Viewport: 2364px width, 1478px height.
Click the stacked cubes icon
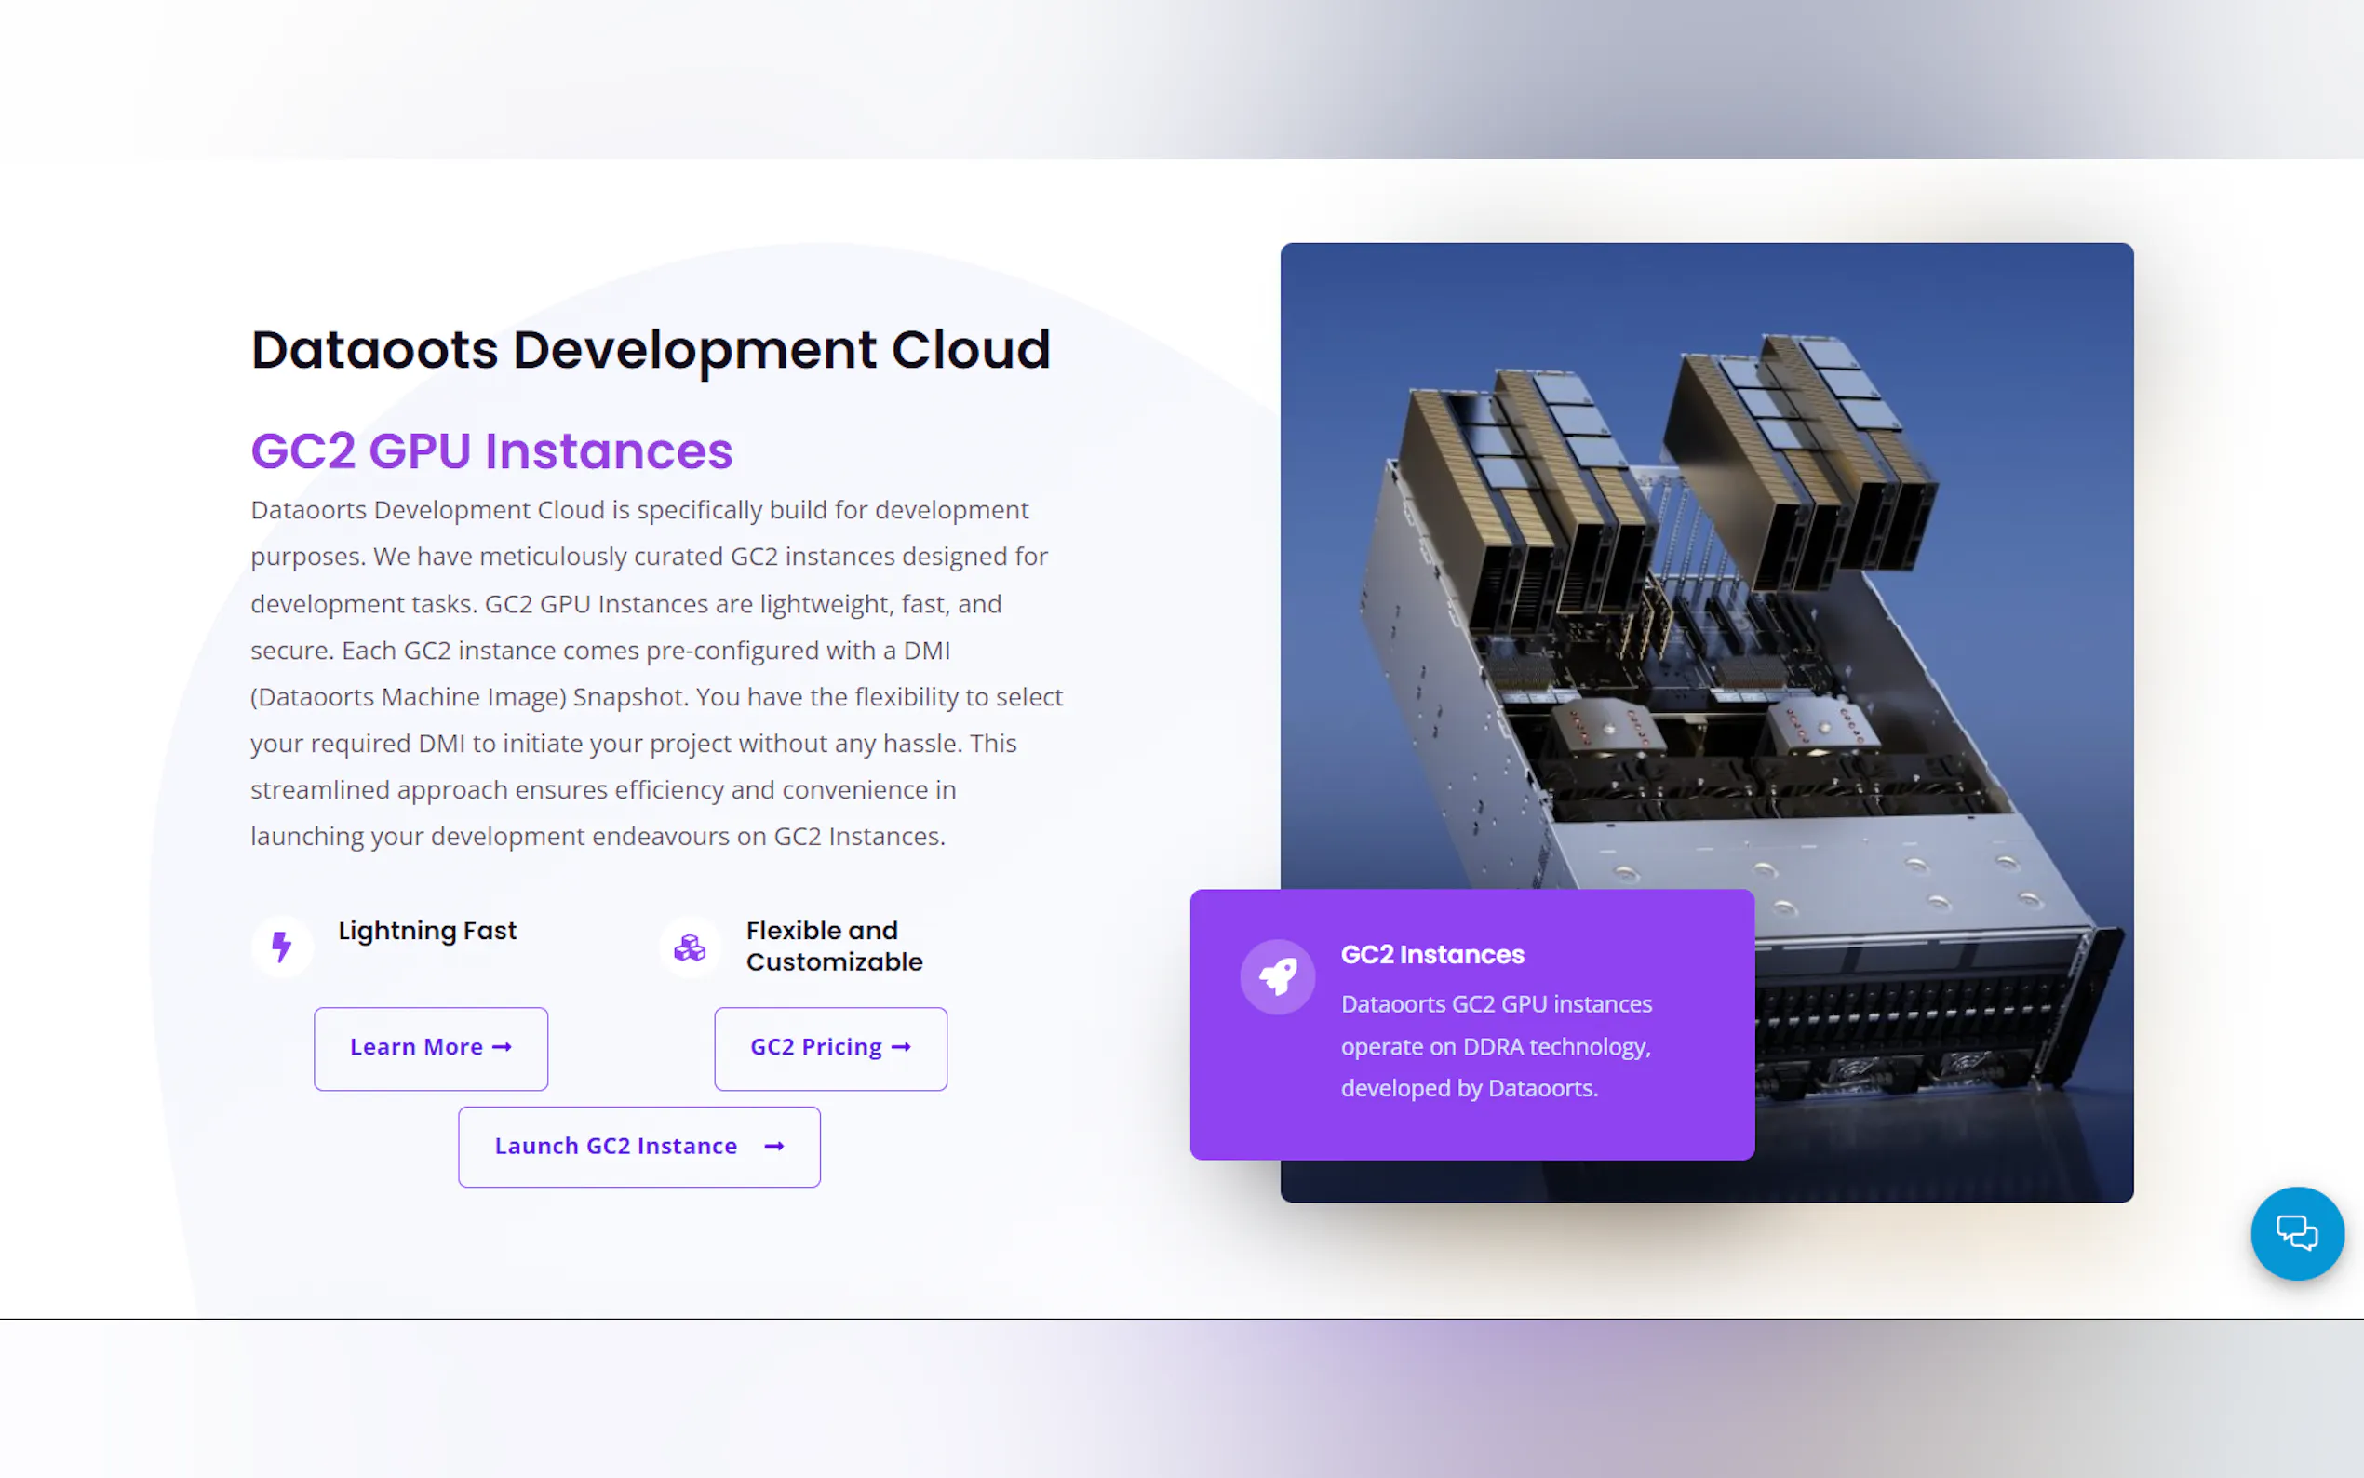690,947
